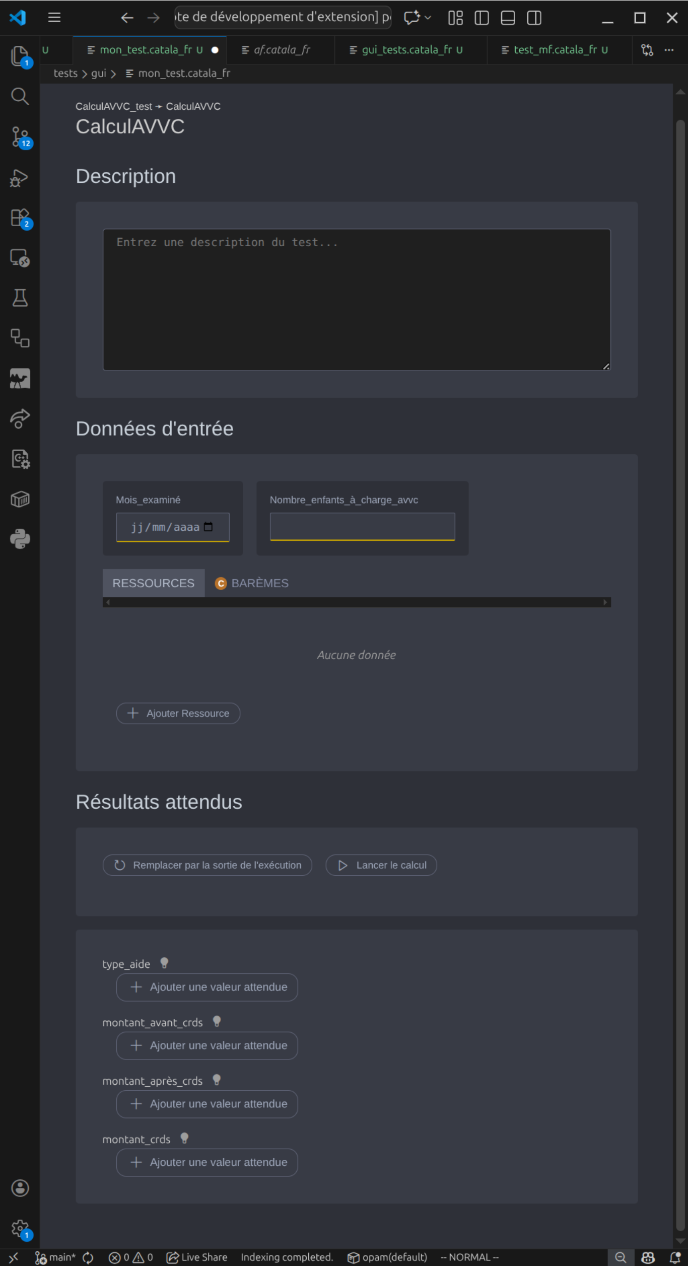Click the main* branch in status bar
Screen dimensions: 688x1266
tap(55, 1257)
